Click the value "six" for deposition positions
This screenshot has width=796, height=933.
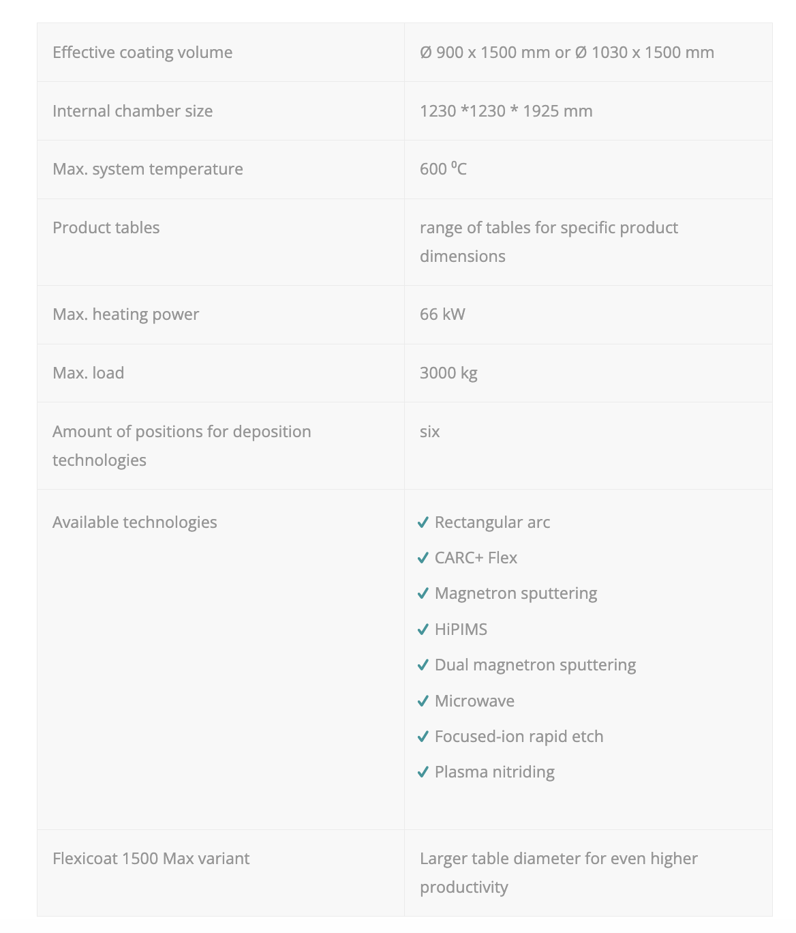[430, 432]
